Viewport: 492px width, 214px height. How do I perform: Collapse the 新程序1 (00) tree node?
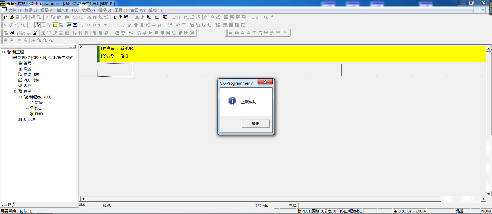[x=21, y=97]
